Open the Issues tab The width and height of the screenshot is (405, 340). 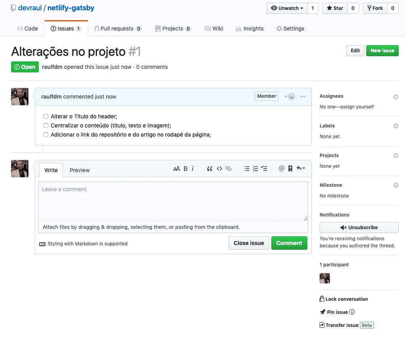(66, 28)
